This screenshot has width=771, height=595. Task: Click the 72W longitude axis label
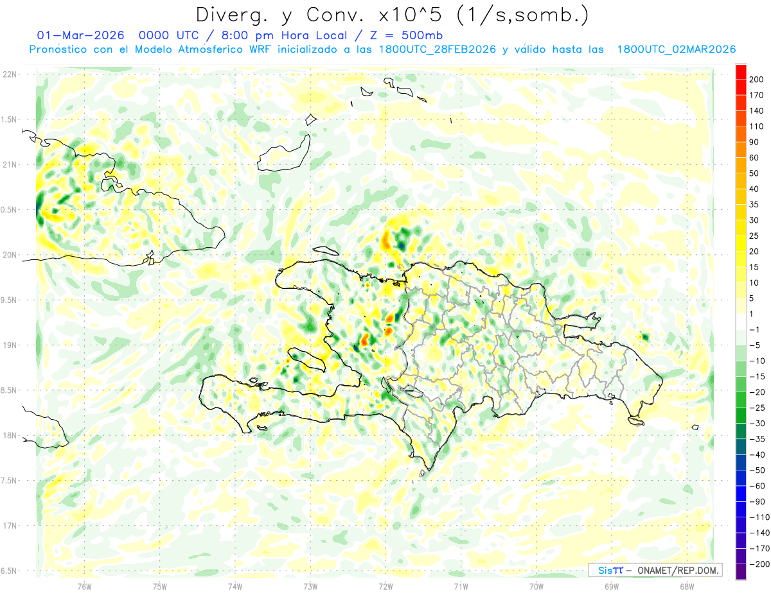point(385,586)
